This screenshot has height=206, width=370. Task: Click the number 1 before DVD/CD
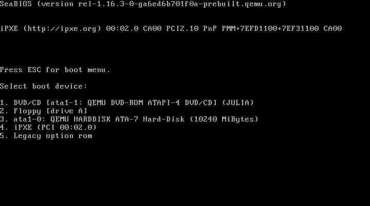[x=3, y=102]
